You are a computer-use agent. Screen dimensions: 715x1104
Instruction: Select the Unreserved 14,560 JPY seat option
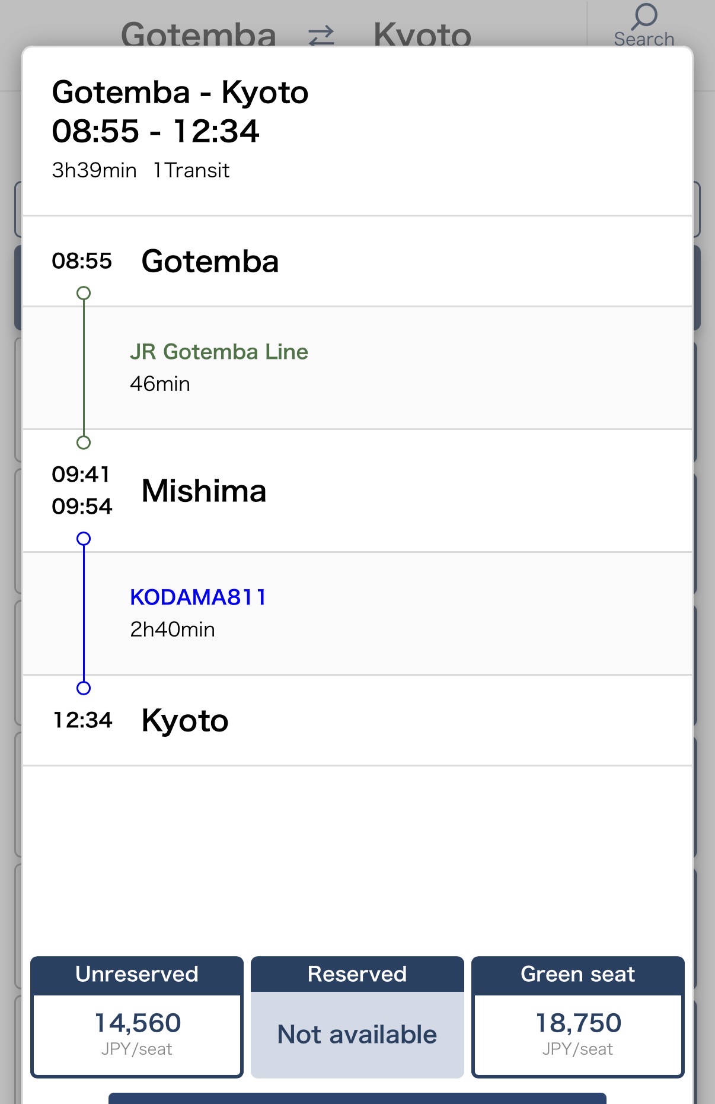pyautogui.click(x=137, y=1017)
